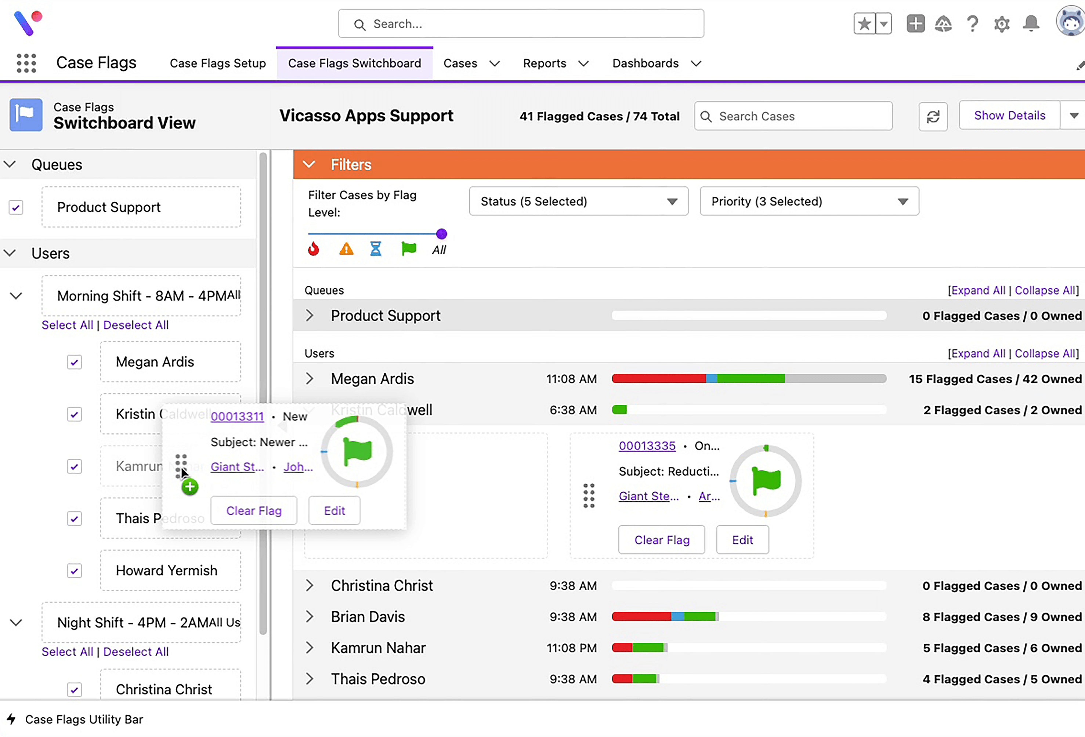
Task: Open case link 00013311
Action: [x=237, y=416]
